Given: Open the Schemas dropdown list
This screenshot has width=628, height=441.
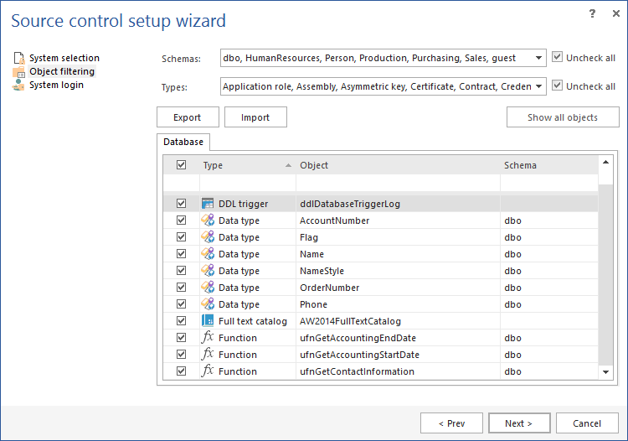Looking at the screenshot, I should pos(539,58).
